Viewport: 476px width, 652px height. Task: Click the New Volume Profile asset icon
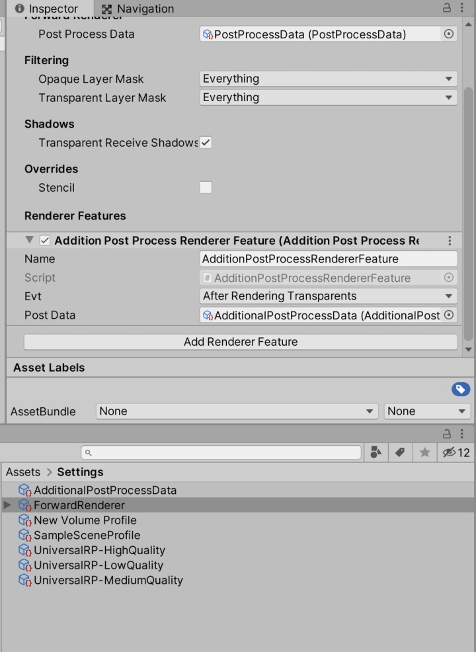(x=25, y=520)
